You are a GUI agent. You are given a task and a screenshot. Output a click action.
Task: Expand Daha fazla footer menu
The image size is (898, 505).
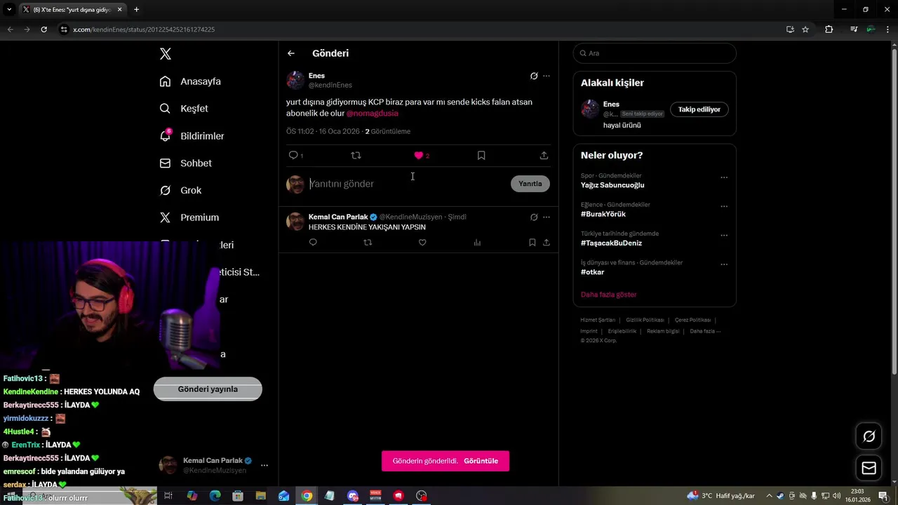pos(705,331)
